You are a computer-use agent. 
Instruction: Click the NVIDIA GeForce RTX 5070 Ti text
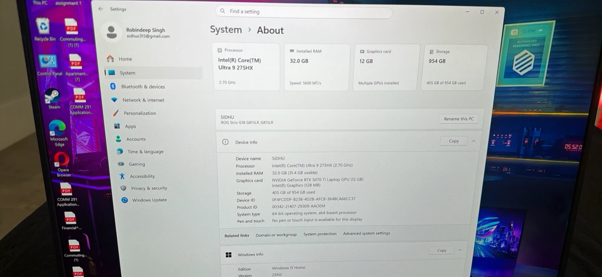[x=317, y=180]
